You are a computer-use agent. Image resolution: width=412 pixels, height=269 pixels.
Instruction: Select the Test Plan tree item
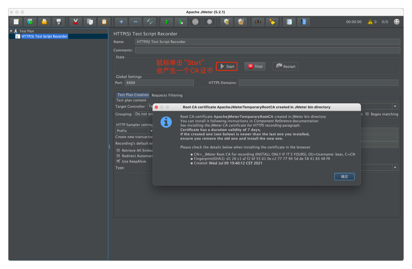tap(27, 31)
